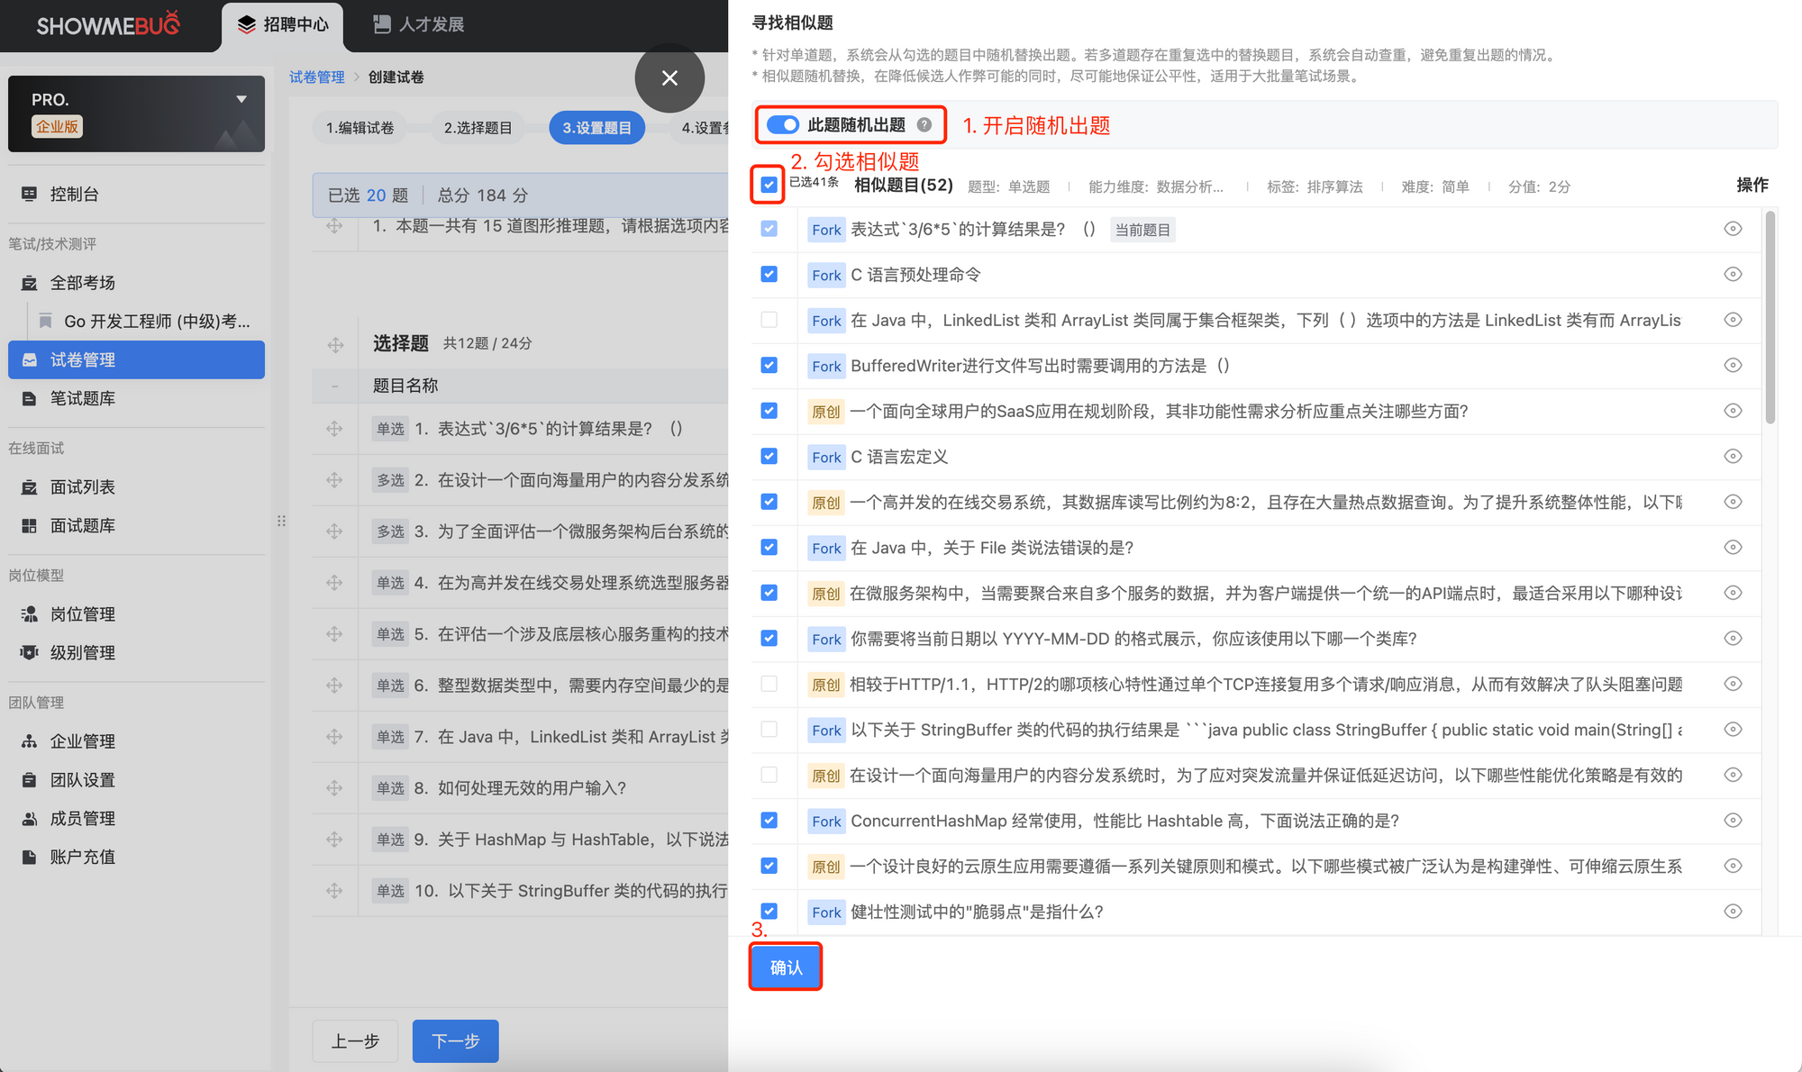The height and width of the screenshot is (1072, 1802).
Task: Click the similar-questions list scrollbar
Action: click(1770, 317)
